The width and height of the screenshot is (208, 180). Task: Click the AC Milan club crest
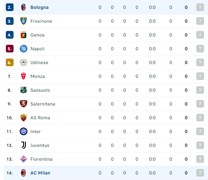click(23, 173)
